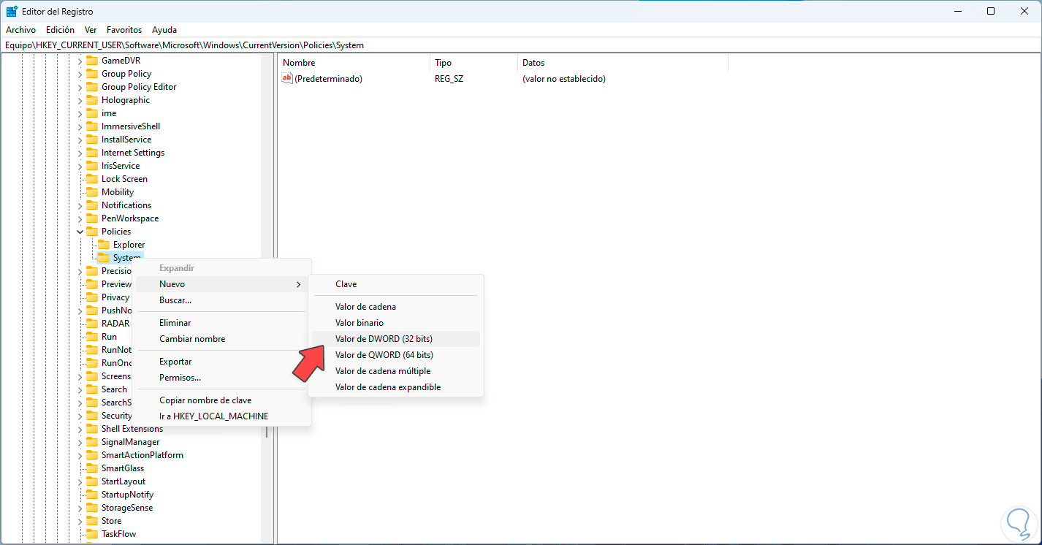Click the TaskFlow folder icon
1042x545 pixels.
(x=92, y=534)
